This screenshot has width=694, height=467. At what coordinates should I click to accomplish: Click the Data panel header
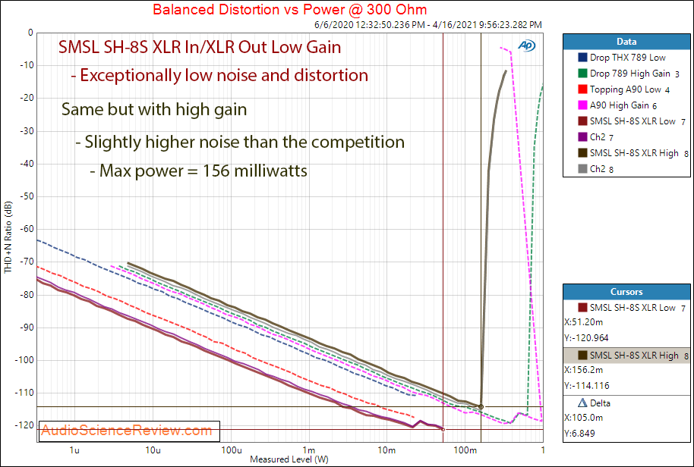626,42
